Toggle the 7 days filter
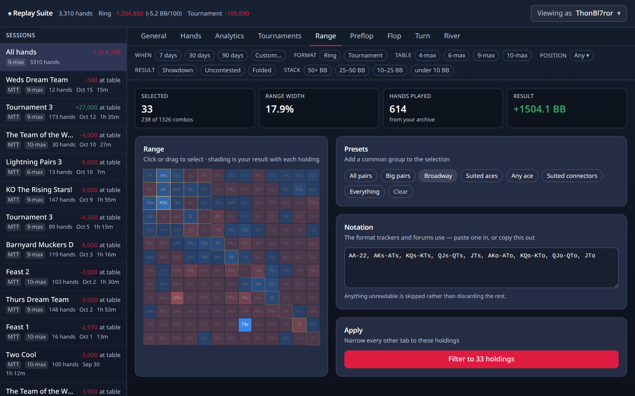The image size is (635, 396). click(168, 55)
